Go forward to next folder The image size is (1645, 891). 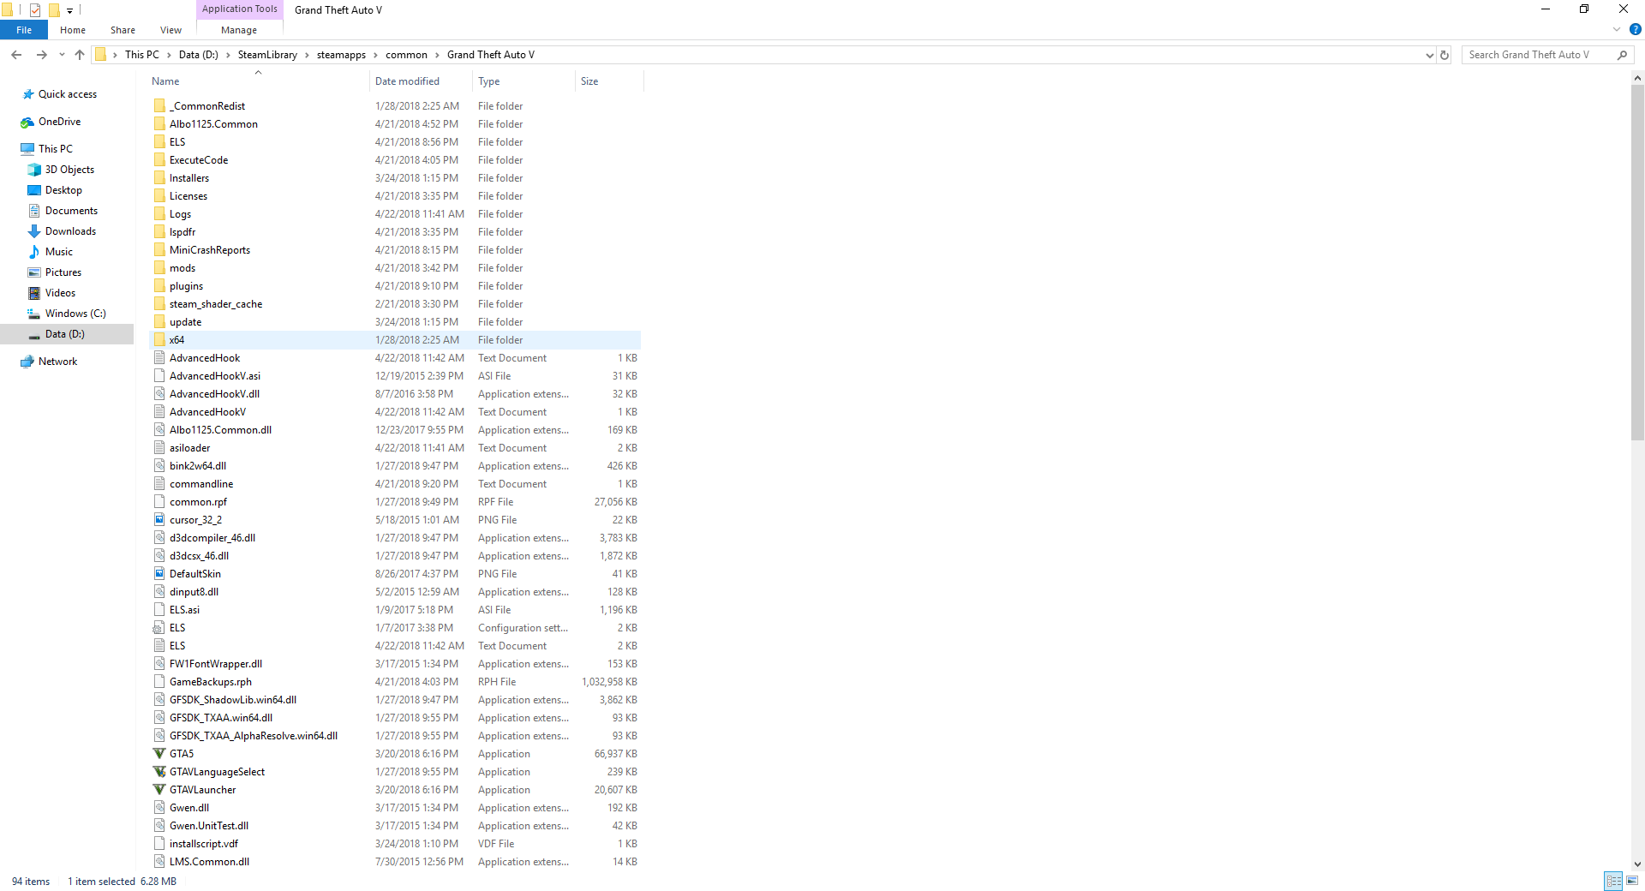[x=41, y=55]
